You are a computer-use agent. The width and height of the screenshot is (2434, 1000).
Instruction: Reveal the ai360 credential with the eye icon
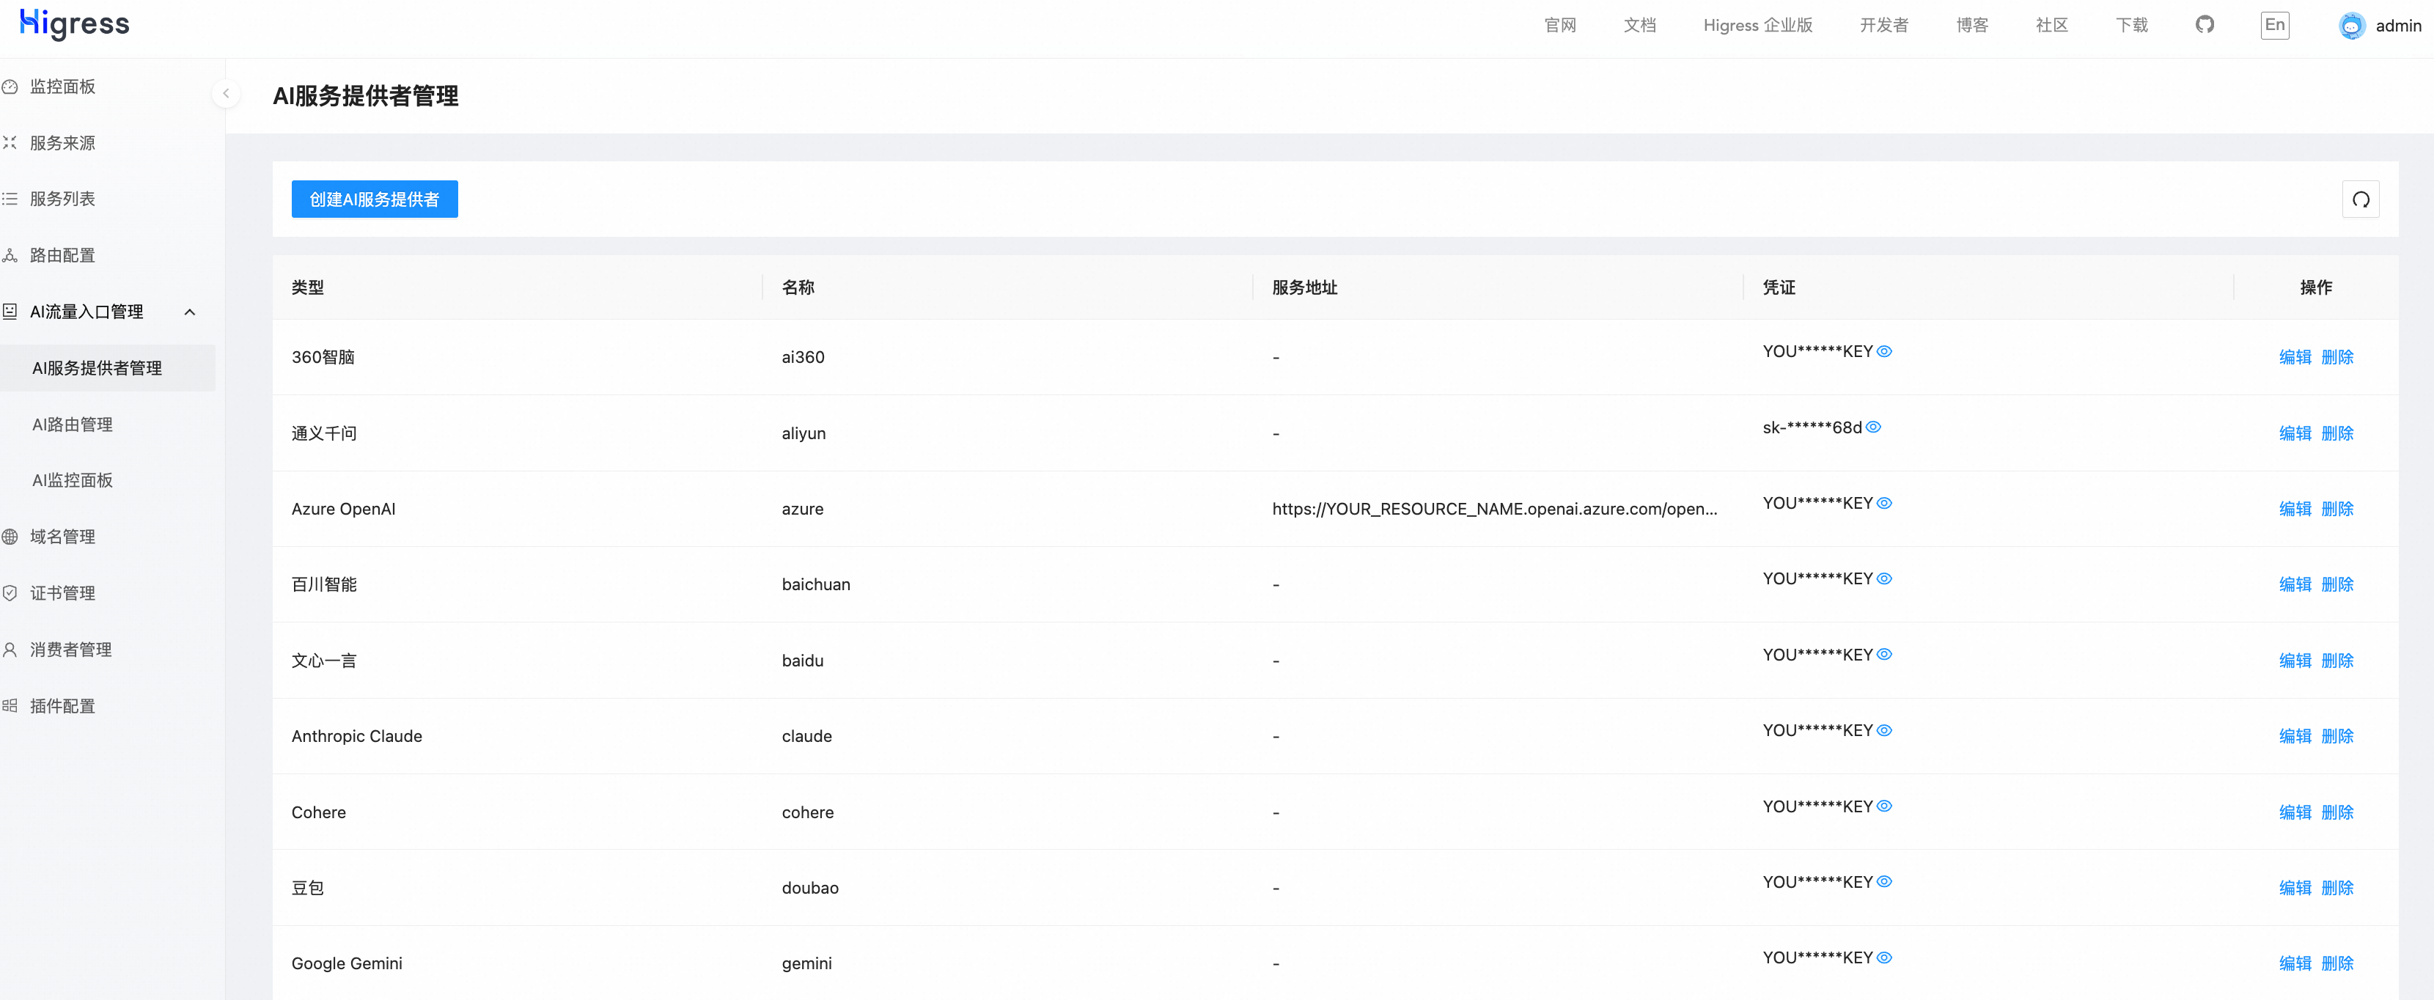[1884, 352]
